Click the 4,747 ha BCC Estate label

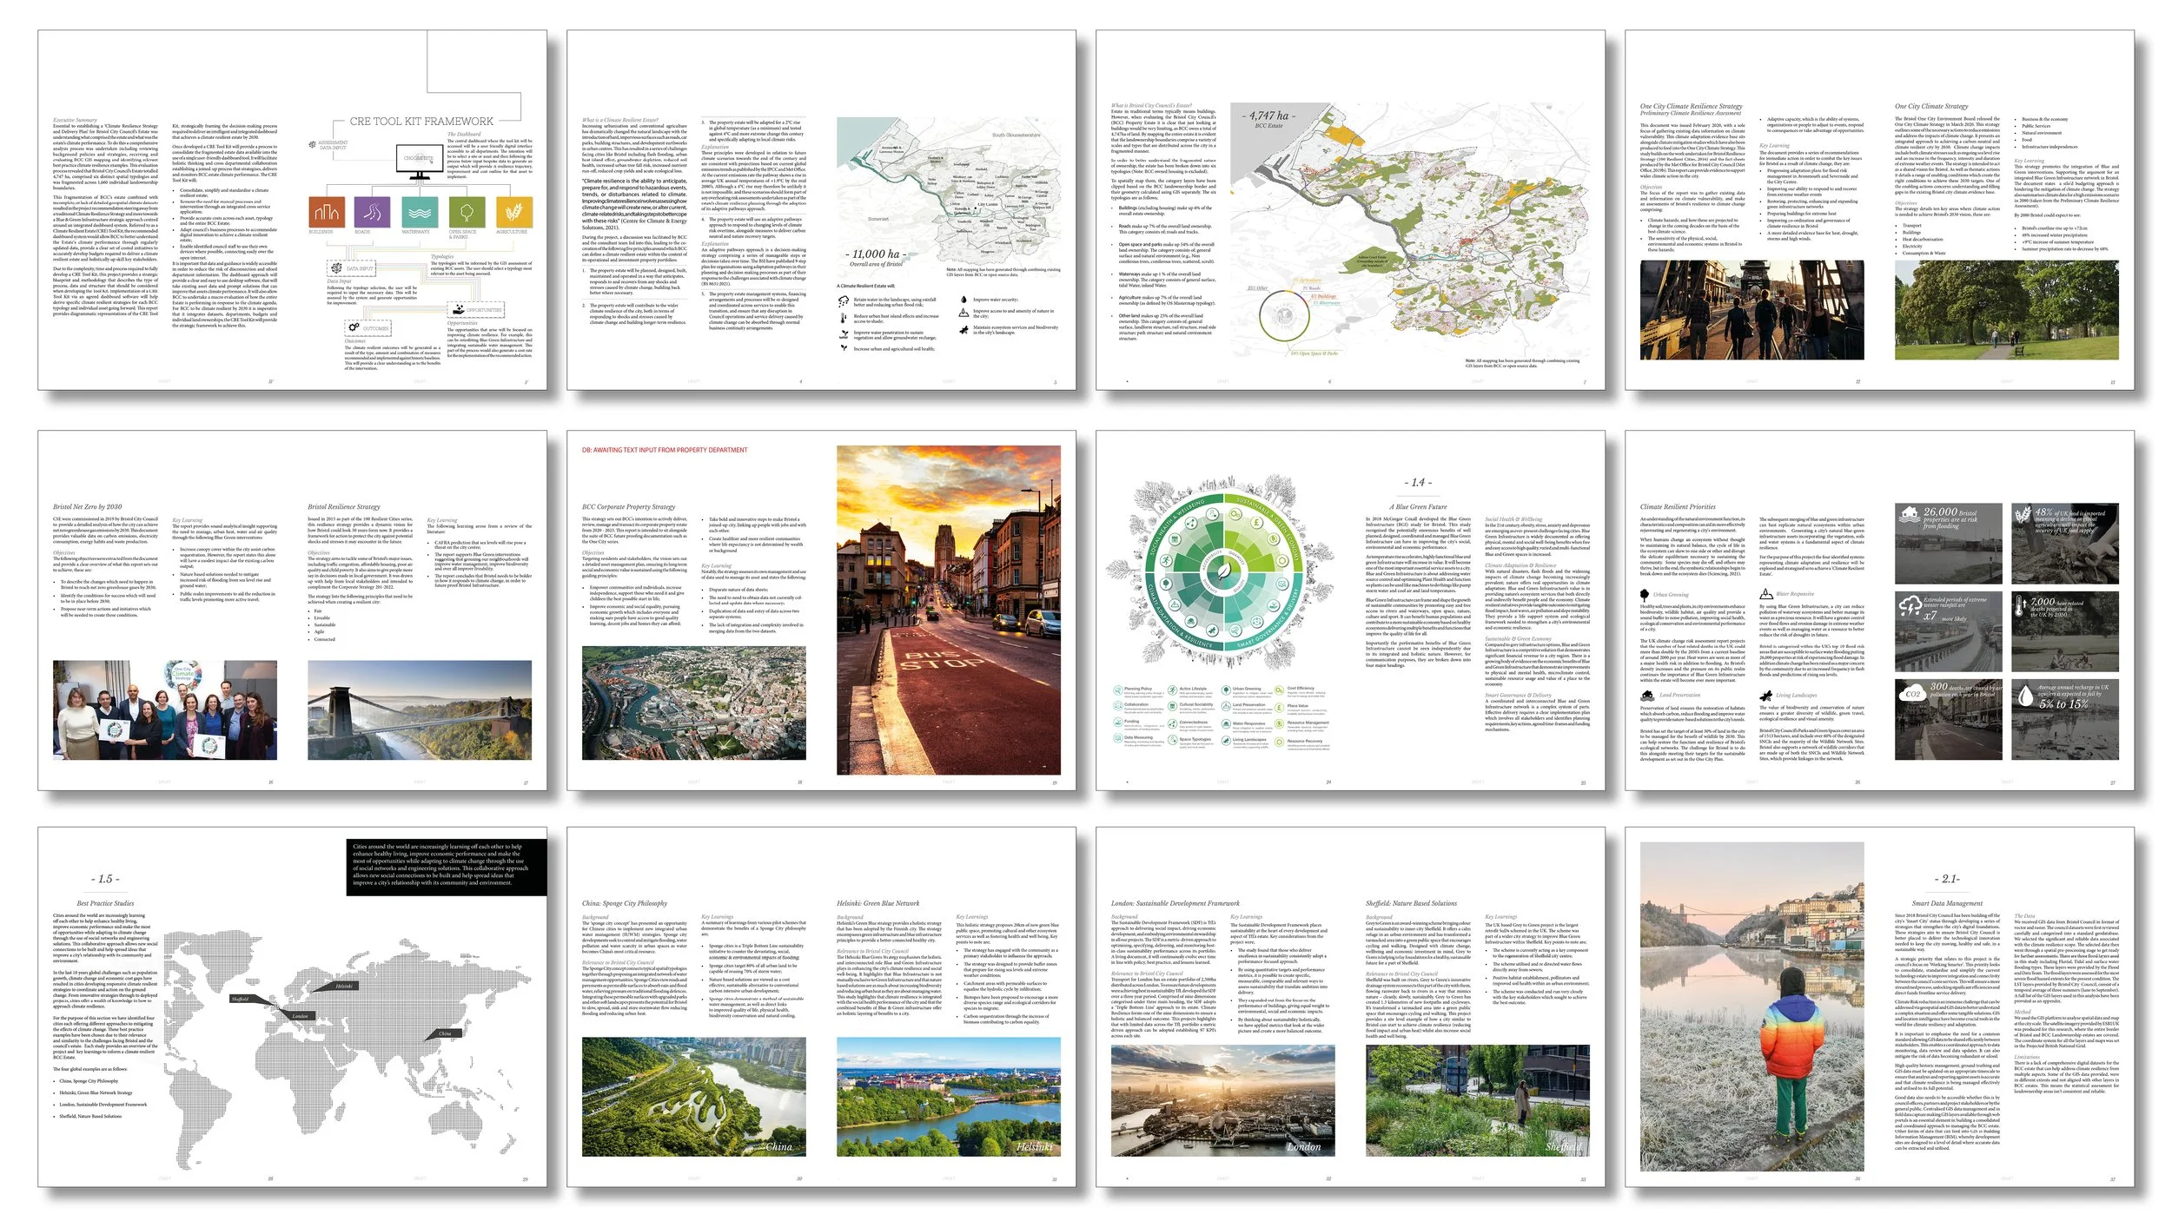[1269, 116]
